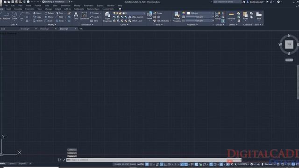Choose the Trim tool
The height and width of the screenshot is (168, 299).
pyautogui.click(x=60, y=13)
